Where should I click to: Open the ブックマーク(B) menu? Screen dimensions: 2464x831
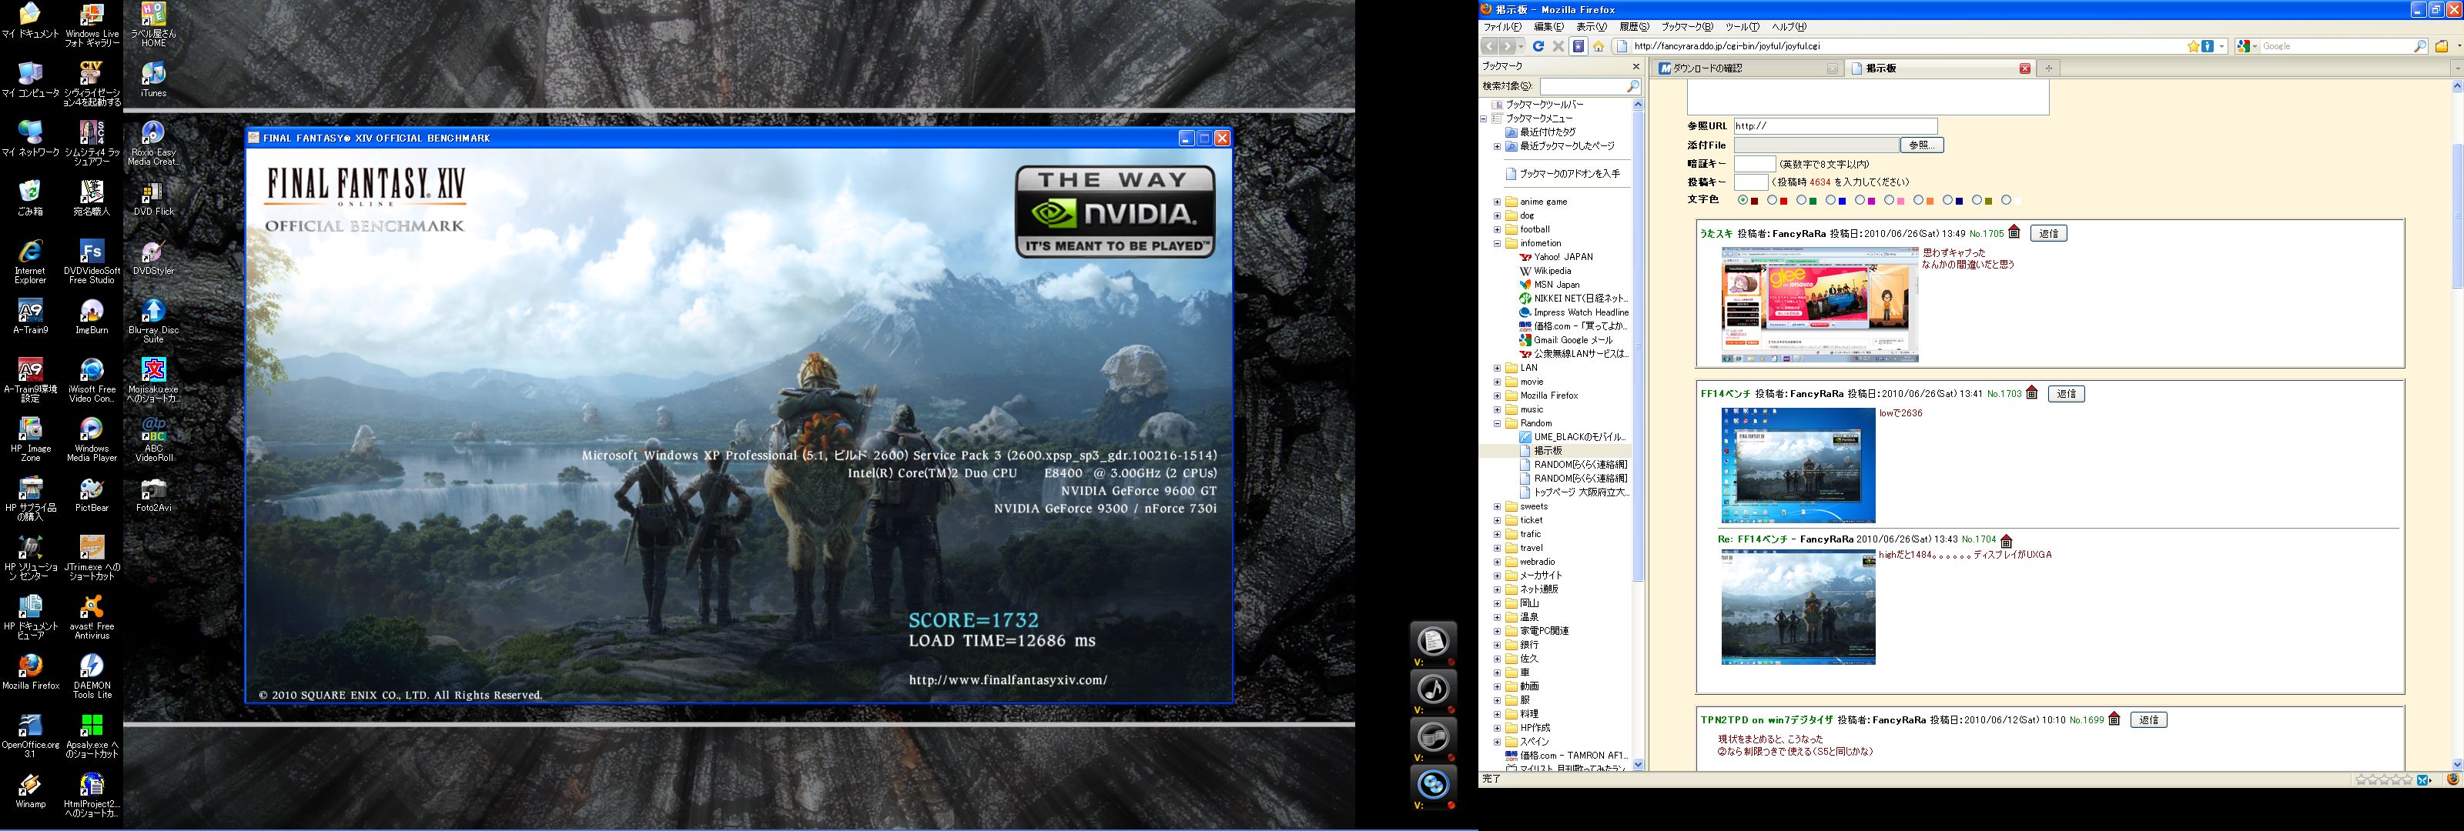pos(1687,27)
